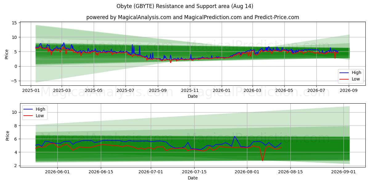Click the '2026-06-15' x-axis label on bottom chart
The height and width of the screenshot is (185, 370).
point(101,172)
